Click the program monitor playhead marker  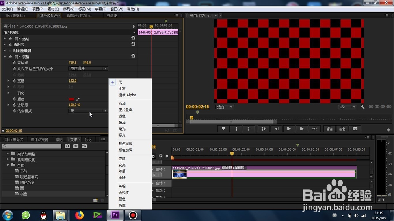[191, 118]
